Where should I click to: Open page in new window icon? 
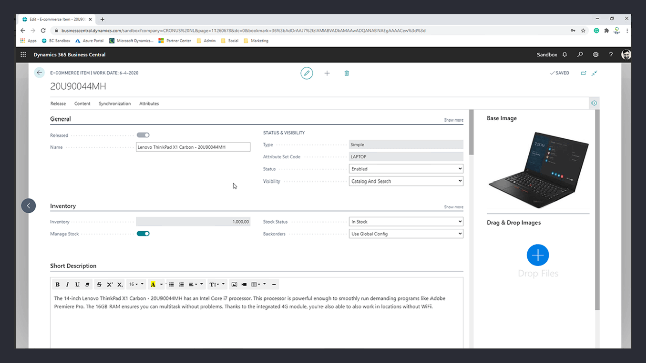584,73
